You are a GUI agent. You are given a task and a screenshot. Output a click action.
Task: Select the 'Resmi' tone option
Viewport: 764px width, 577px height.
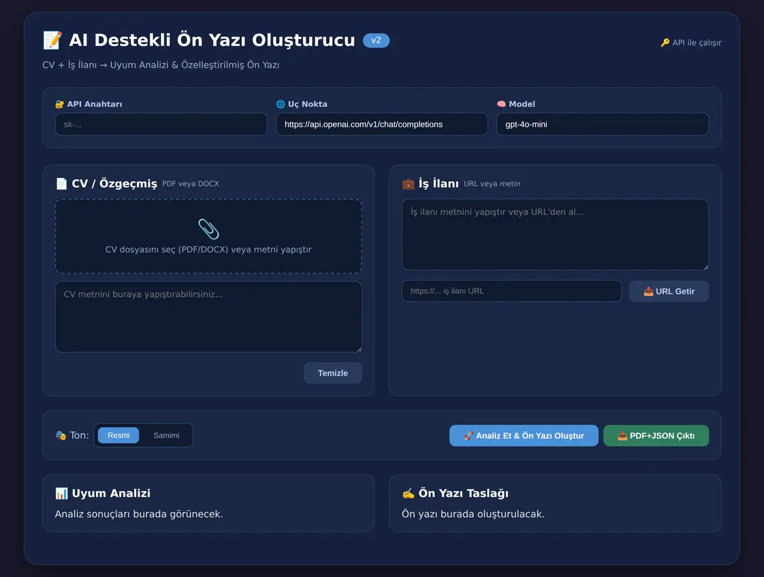click(x=118, y=436)
